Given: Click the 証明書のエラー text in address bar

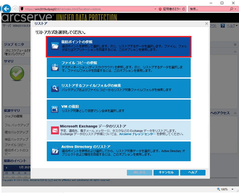Looking at the screenshot, I should [x=172, y=9].
